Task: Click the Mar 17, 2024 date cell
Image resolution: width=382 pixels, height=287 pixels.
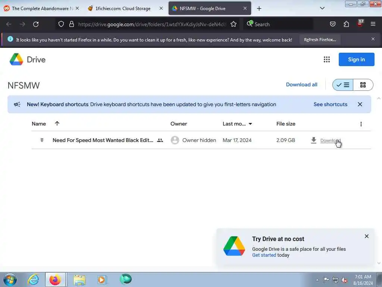Action: tap(237, 140)
